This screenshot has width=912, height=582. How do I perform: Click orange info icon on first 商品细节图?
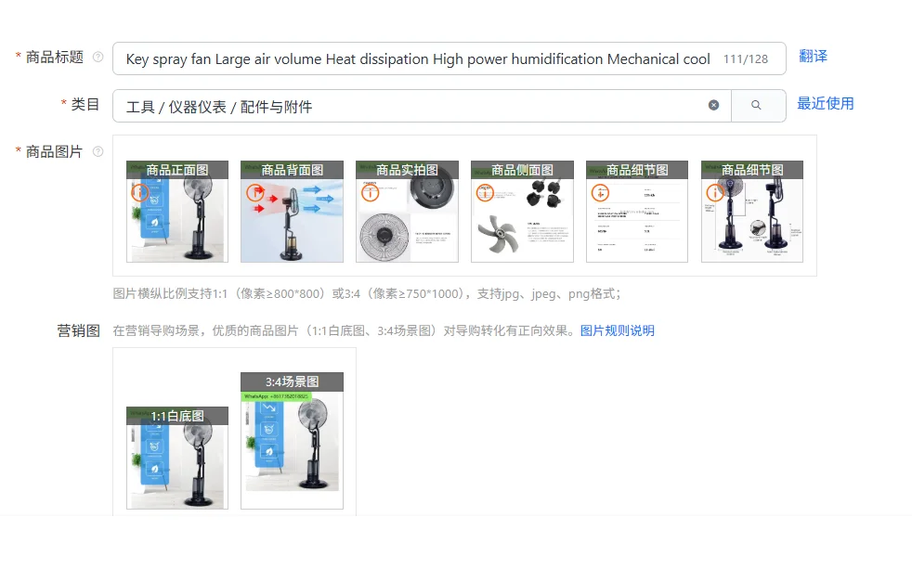click(x=601, y=192)
